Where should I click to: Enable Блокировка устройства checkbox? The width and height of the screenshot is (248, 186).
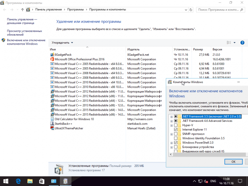coord(175,147)
